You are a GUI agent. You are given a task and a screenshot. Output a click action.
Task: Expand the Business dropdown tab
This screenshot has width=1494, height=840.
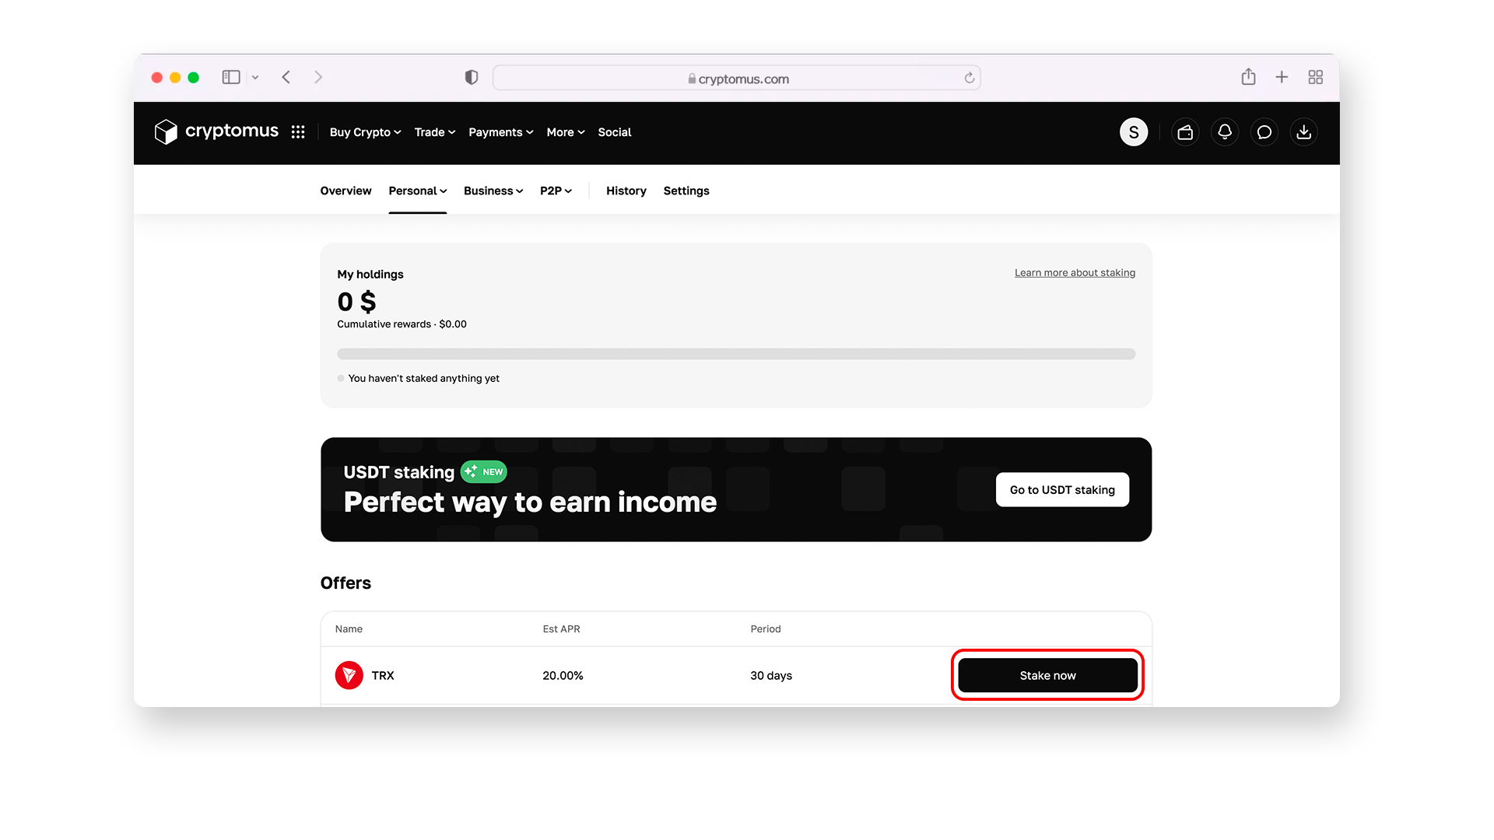[x=493, y=191]
